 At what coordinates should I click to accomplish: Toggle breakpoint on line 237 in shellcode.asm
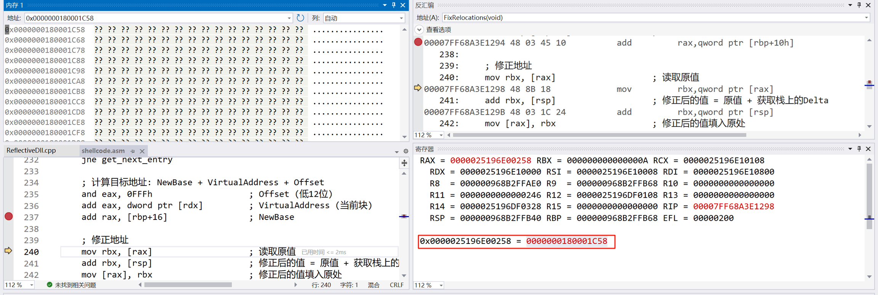9,217
